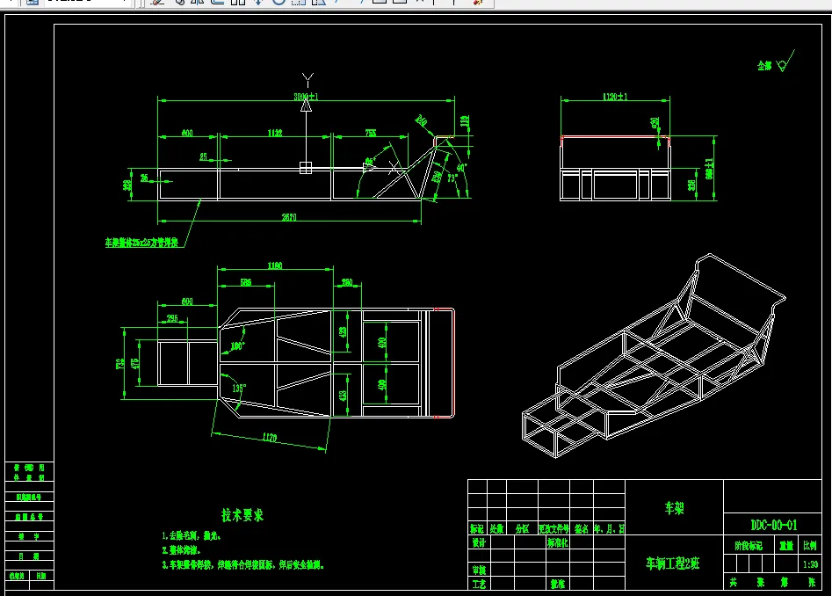Select technical requirement line 1

coord(191,536)
